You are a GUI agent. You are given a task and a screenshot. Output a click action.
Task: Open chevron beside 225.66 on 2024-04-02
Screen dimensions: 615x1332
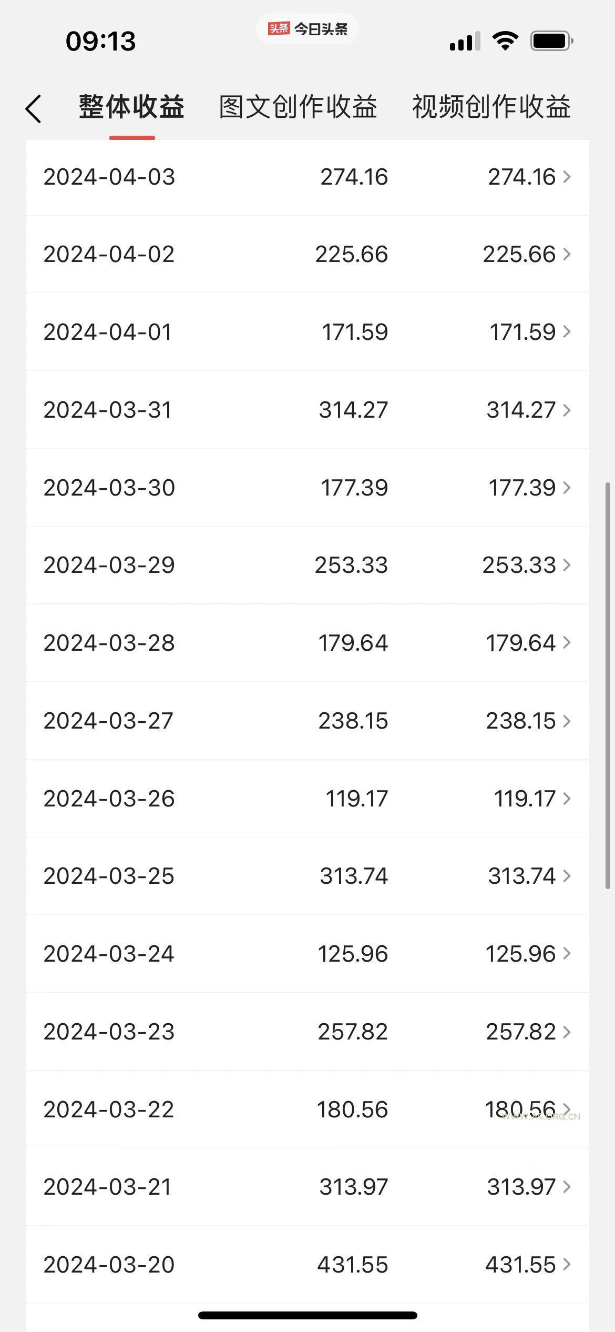(567, 254)
